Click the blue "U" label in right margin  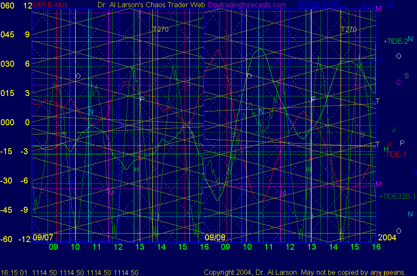[x=414, y=173]
